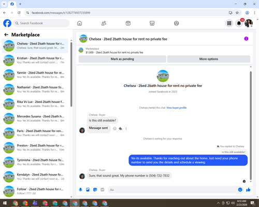Open the Chrome three-dot menu
This screenshot has height=207, width=259.
tap(254, 13)
